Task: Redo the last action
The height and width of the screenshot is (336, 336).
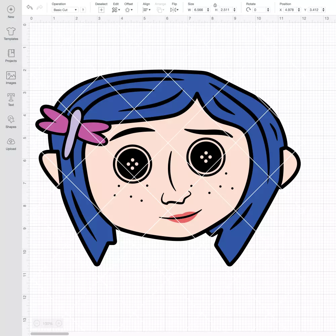Action: coord(40,7)
